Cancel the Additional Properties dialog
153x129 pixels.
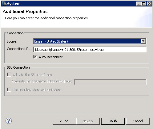(x=138, y=121)
